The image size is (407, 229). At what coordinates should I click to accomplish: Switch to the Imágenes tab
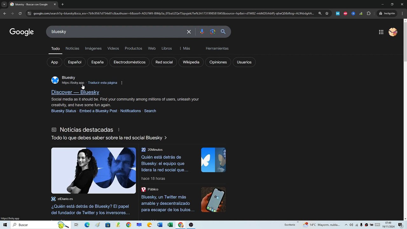click(x=93, y=48)
